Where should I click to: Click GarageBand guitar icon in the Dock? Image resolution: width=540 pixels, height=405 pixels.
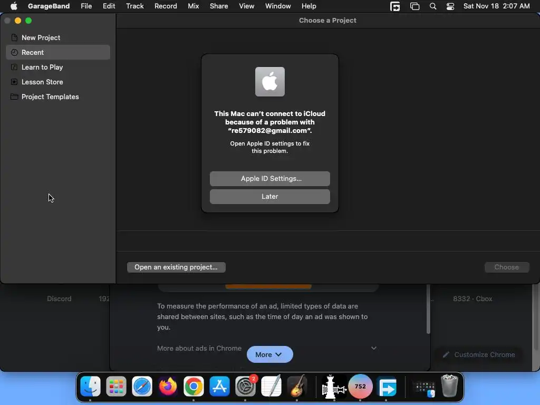(x=297, y=387)
